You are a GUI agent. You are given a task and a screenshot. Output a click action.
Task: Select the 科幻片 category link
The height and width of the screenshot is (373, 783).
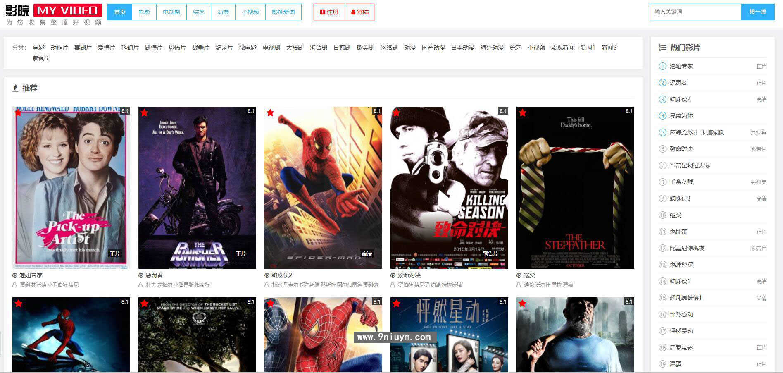coord(130,48)
